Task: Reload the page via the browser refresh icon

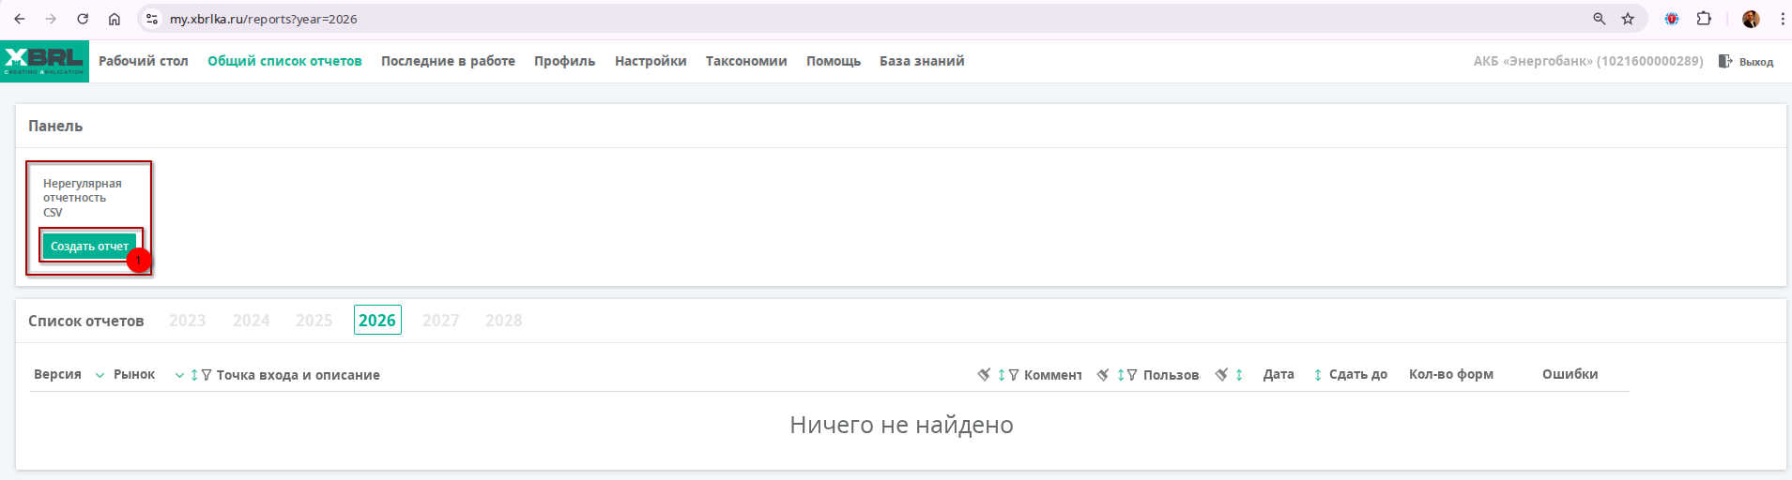Action: click(x=83, y=19)
